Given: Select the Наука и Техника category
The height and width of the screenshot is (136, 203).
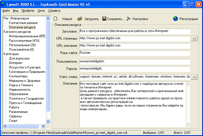Looking at the screenshot, I should point(21,85).
